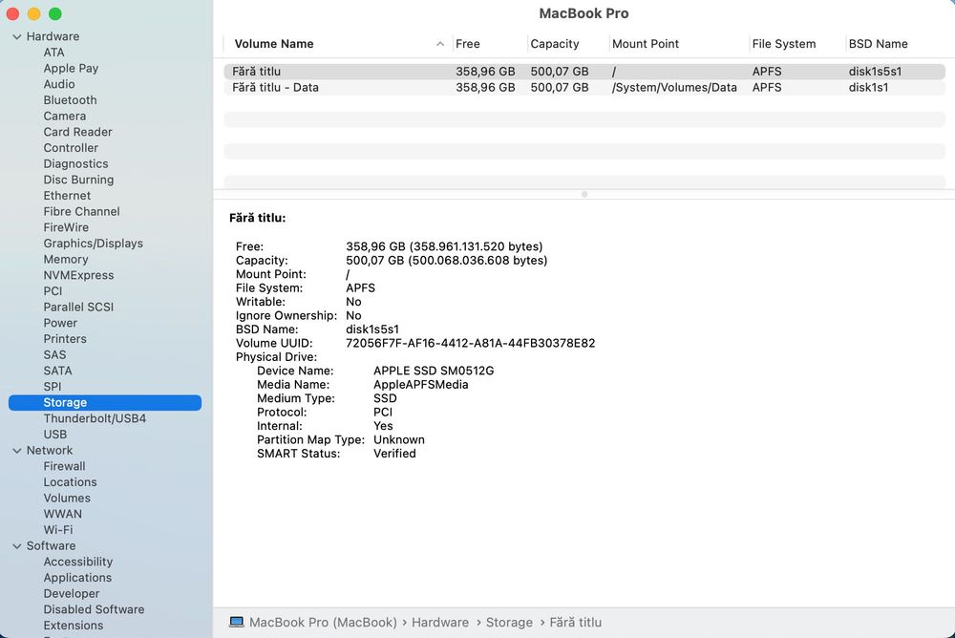This screenshot has height=638, width=955.
Task: Collapse the Network section chevron
Action: click(17, 450)
